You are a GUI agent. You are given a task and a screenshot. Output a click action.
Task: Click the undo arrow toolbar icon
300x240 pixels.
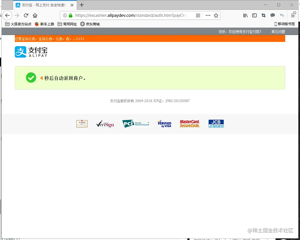282,15
